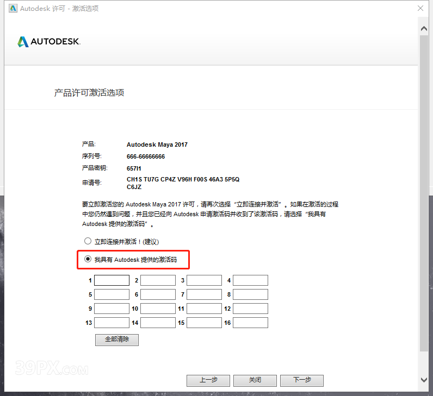433x396 pixels.
Task: Click activation code field 14
Action: coord(158,323)
